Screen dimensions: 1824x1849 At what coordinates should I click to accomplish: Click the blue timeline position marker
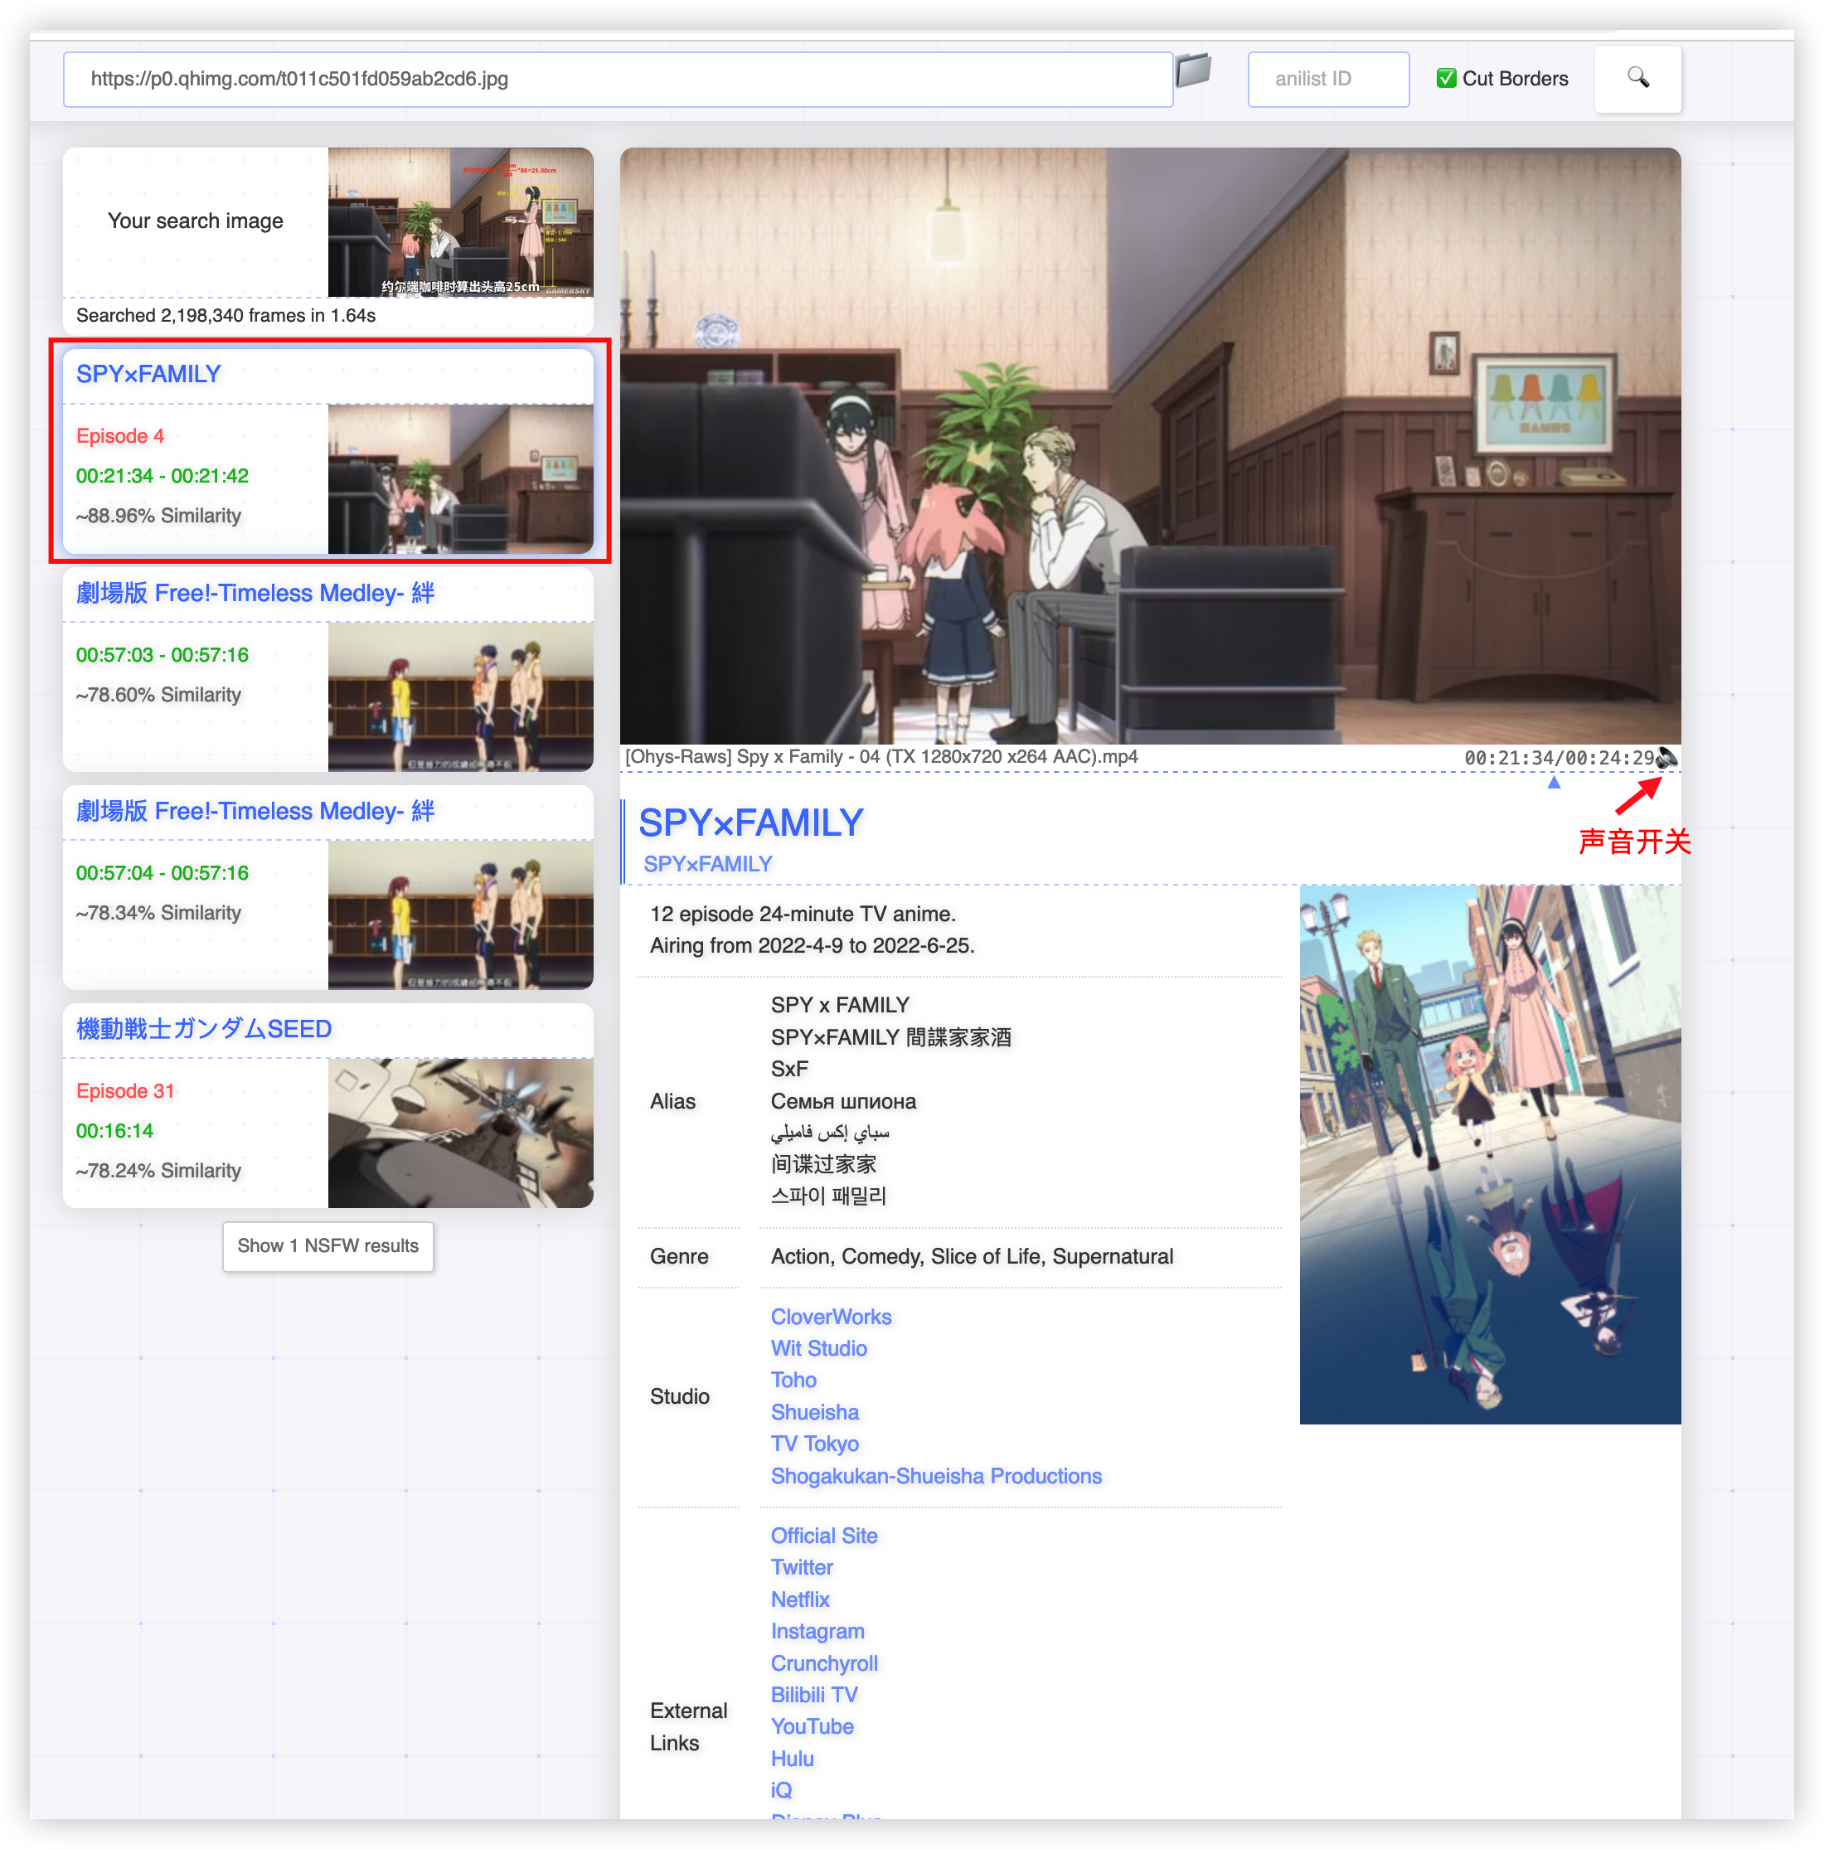point(1555,783)
